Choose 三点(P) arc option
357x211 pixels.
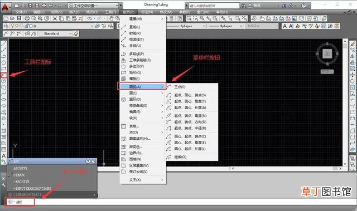[x=192, y=87]
